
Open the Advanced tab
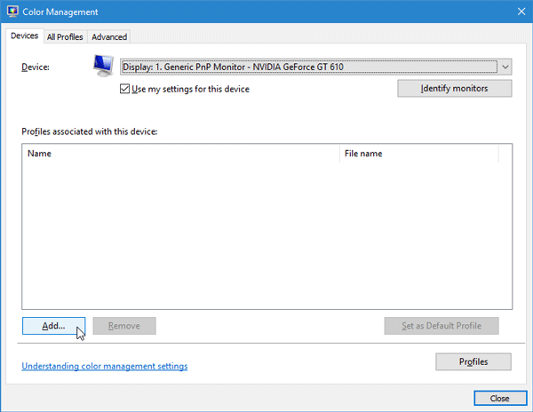point(109,36)
